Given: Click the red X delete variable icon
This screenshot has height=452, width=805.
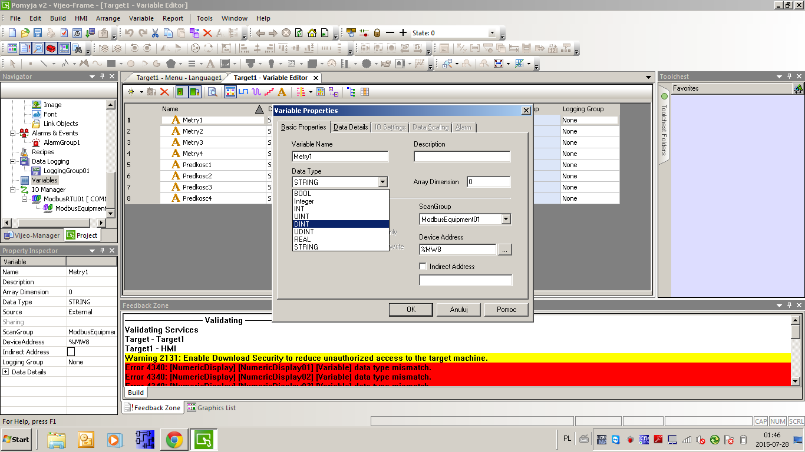Looking at the screenshot, I should (x=165, y=92).
